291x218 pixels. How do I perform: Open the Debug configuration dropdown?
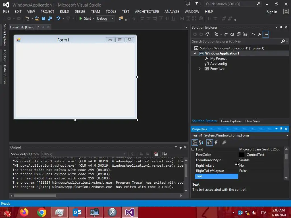coord(113,18)
